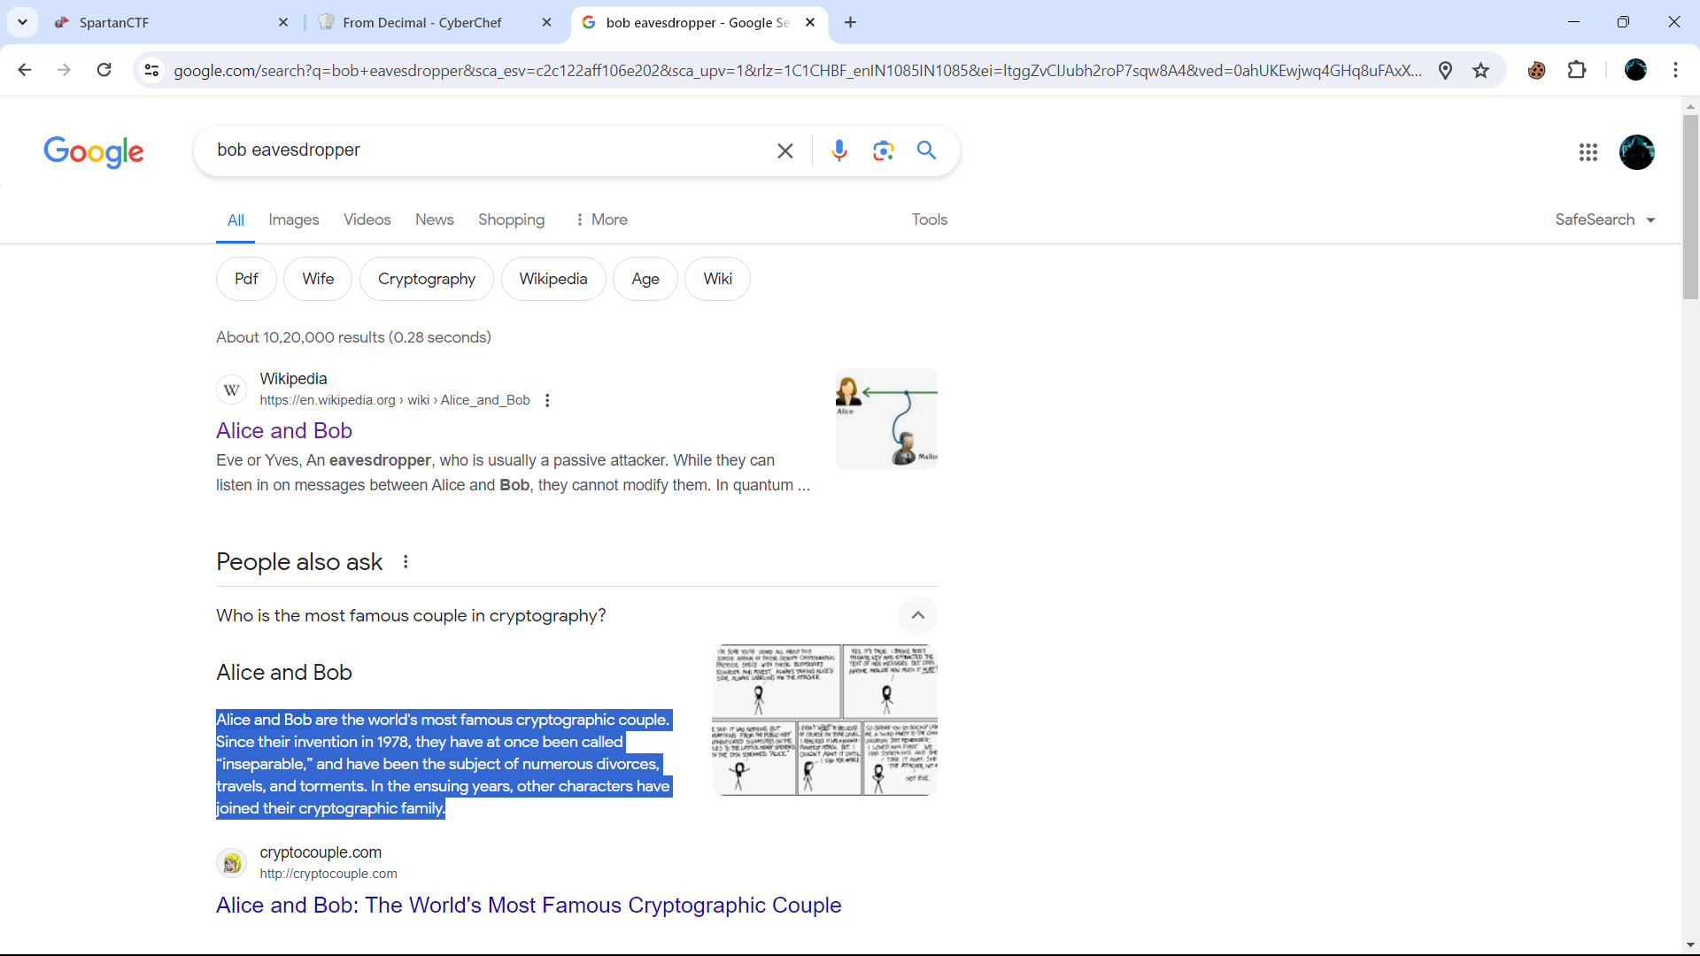This screenshot has height=956, width=1700.
Task: Open Google Lens camera search
Action: coord(883,150)
